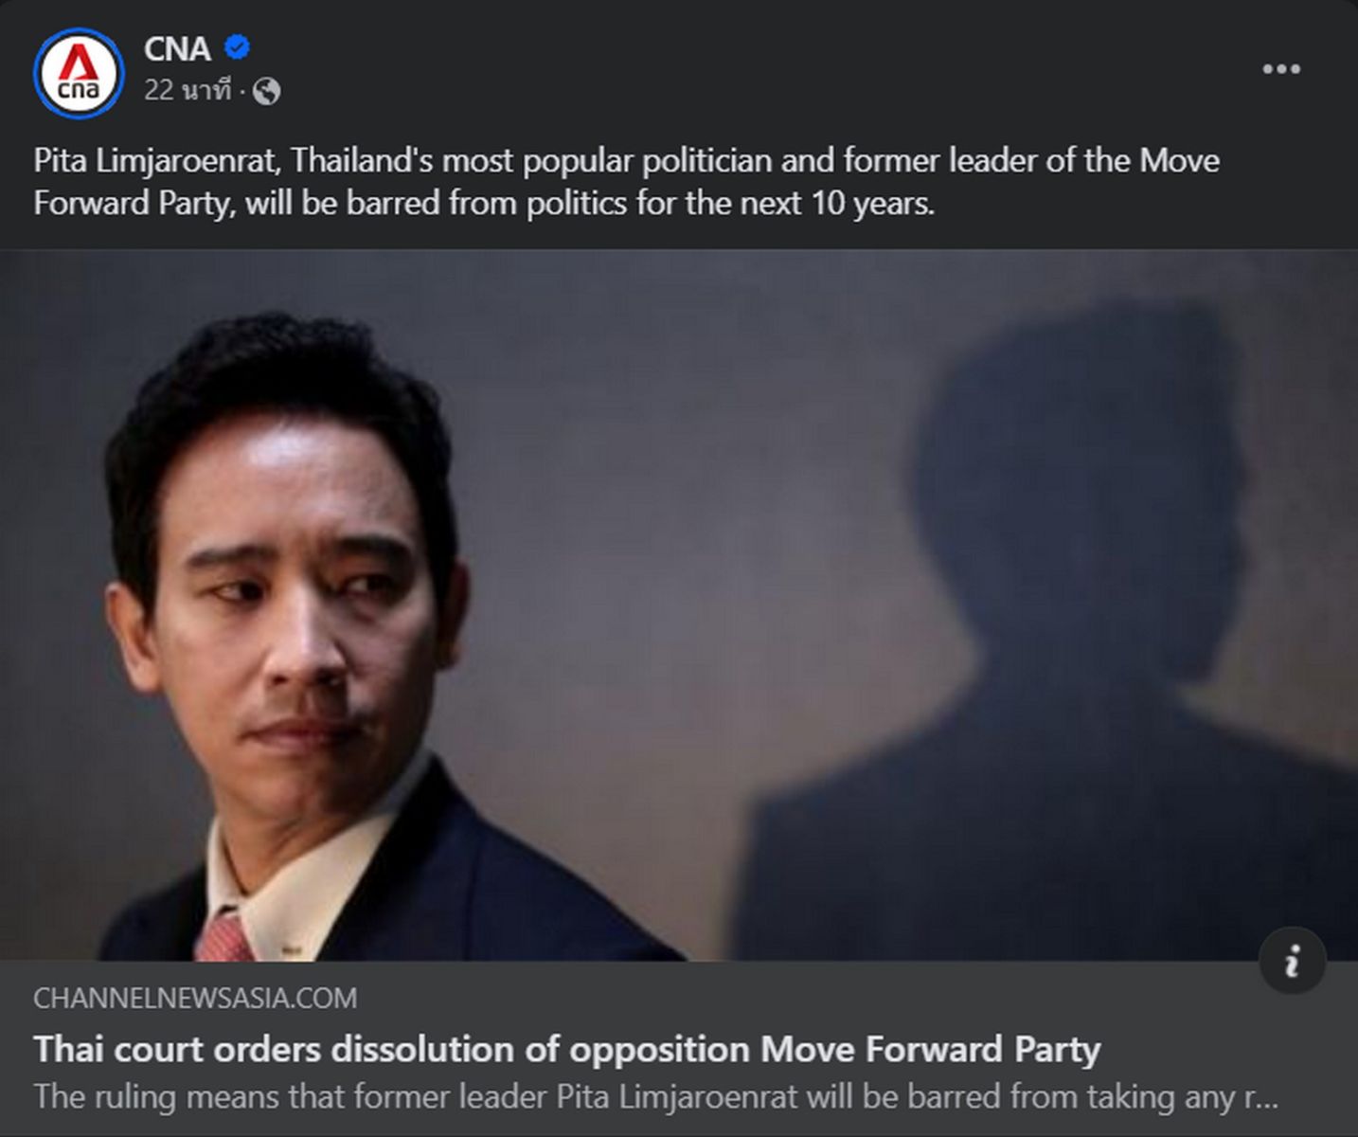The image size is (1358, 1137).
Task: Click the blue verified badge beside CNA
Action: point(237,46)
